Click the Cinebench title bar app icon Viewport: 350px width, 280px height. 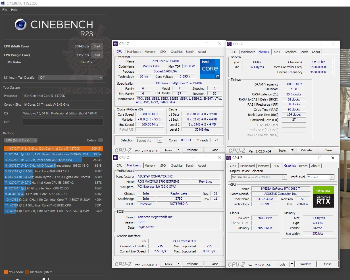pos(3,3)
